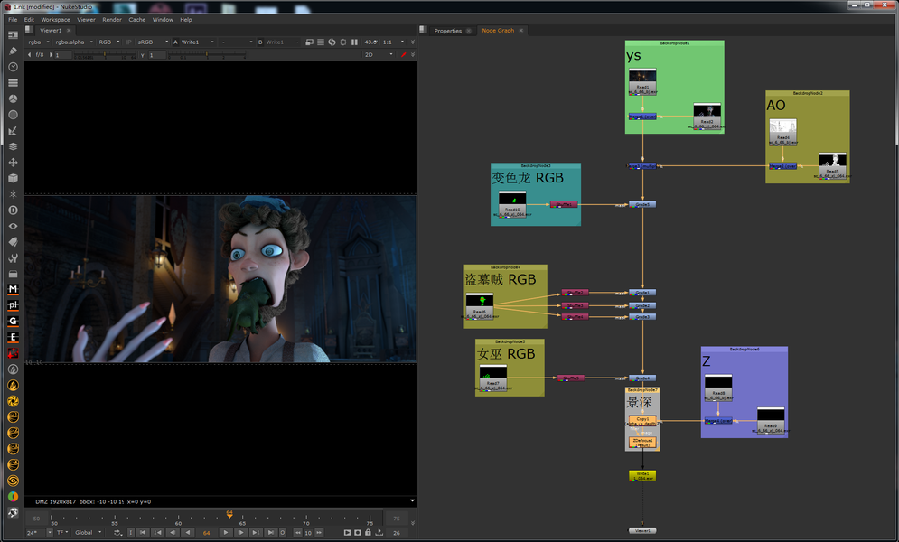The height and width of the screenshot is (542, 899).
Task: Click the viewer refresh icon
Action: point(332,42)
